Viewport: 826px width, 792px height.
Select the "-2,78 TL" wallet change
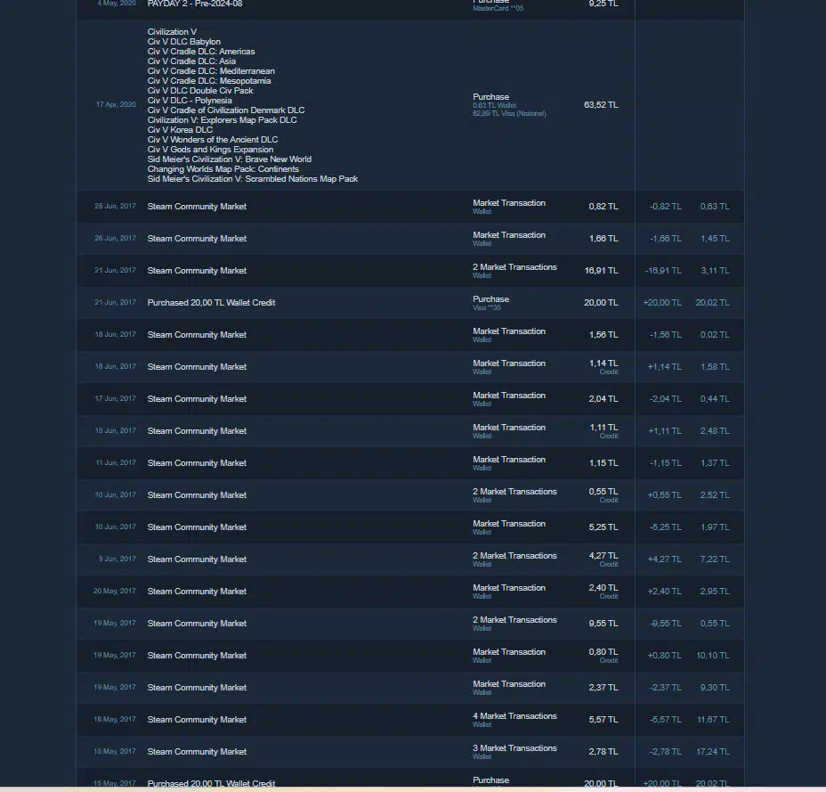pos(665,752)
